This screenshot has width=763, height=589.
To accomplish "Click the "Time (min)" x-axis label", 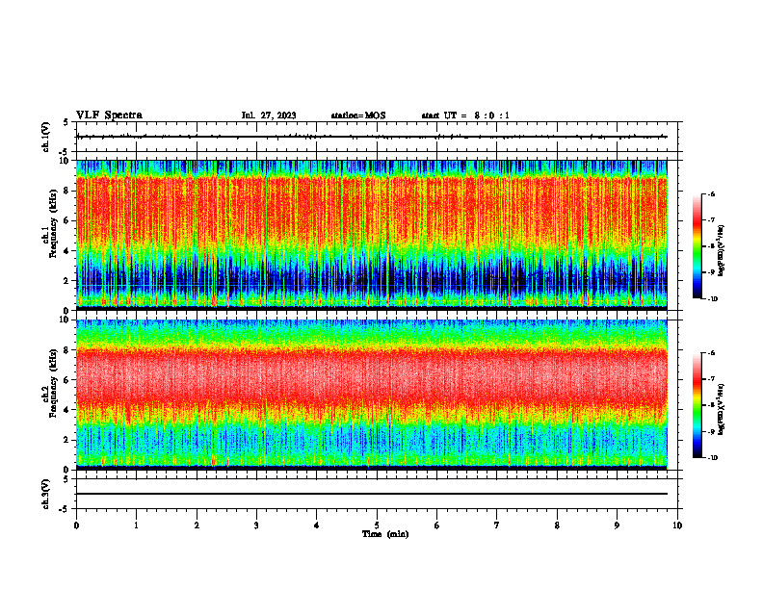I will (x=385, y=534).
